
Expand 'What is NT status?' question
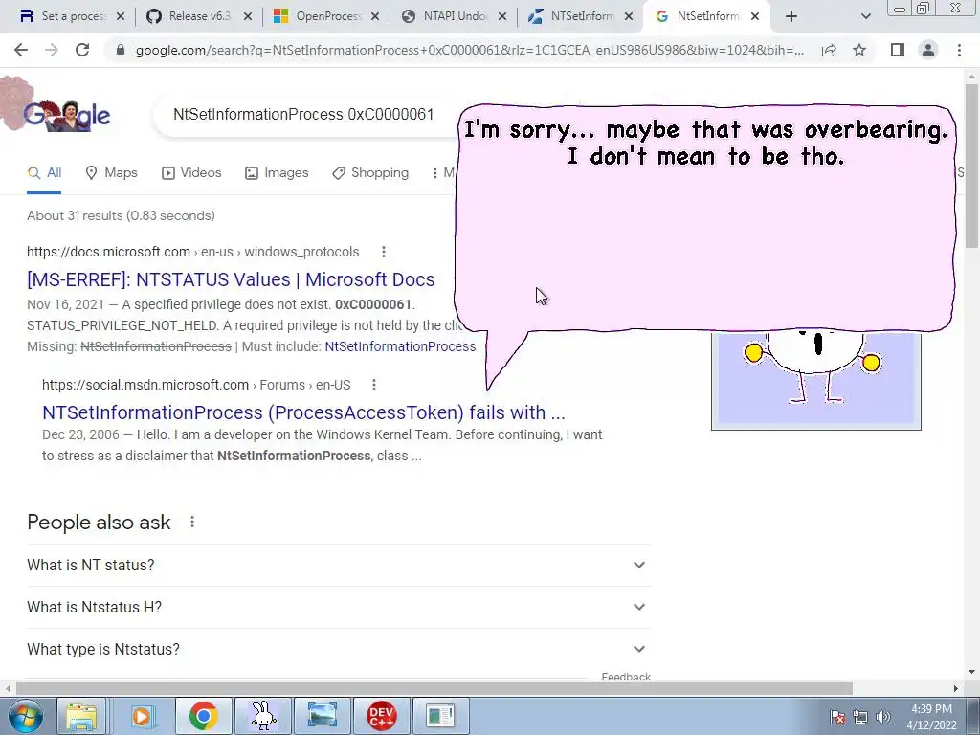pyautogui.click(x=339, y=565)
